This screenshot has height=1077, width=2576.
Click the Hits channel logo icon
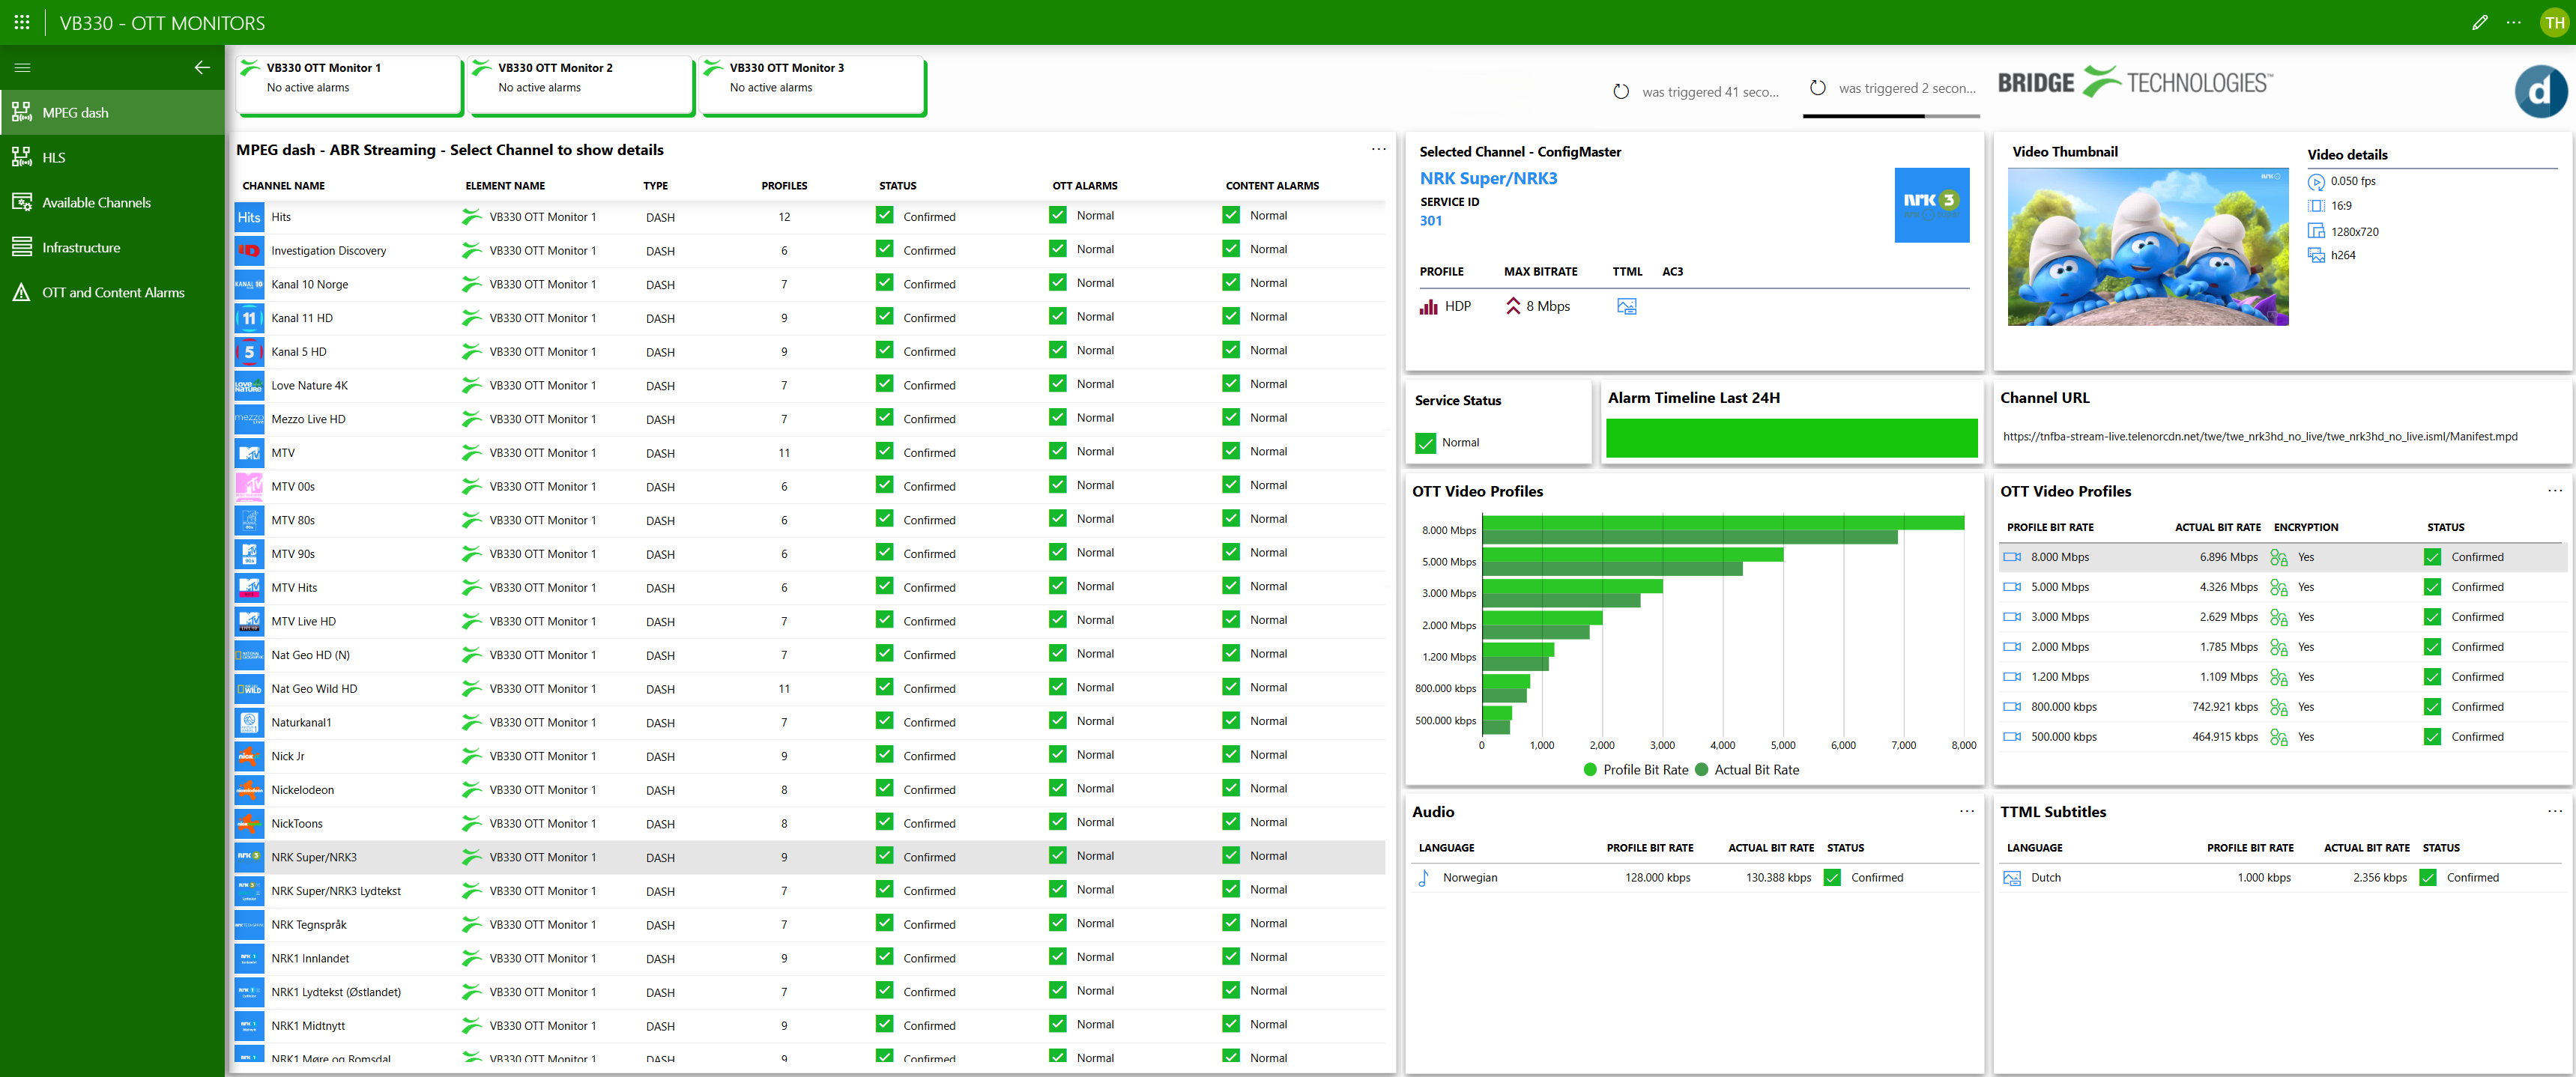coord(249,217)
